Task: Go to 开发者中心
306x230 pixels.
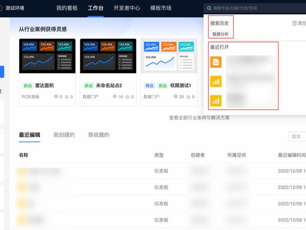Action: click(127, 8)
